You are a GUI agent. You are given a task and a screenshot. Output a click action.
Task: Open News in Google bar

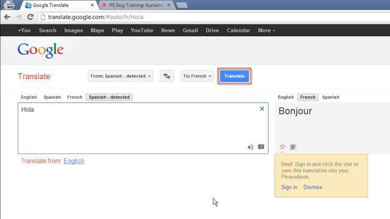tap(168, 30)
